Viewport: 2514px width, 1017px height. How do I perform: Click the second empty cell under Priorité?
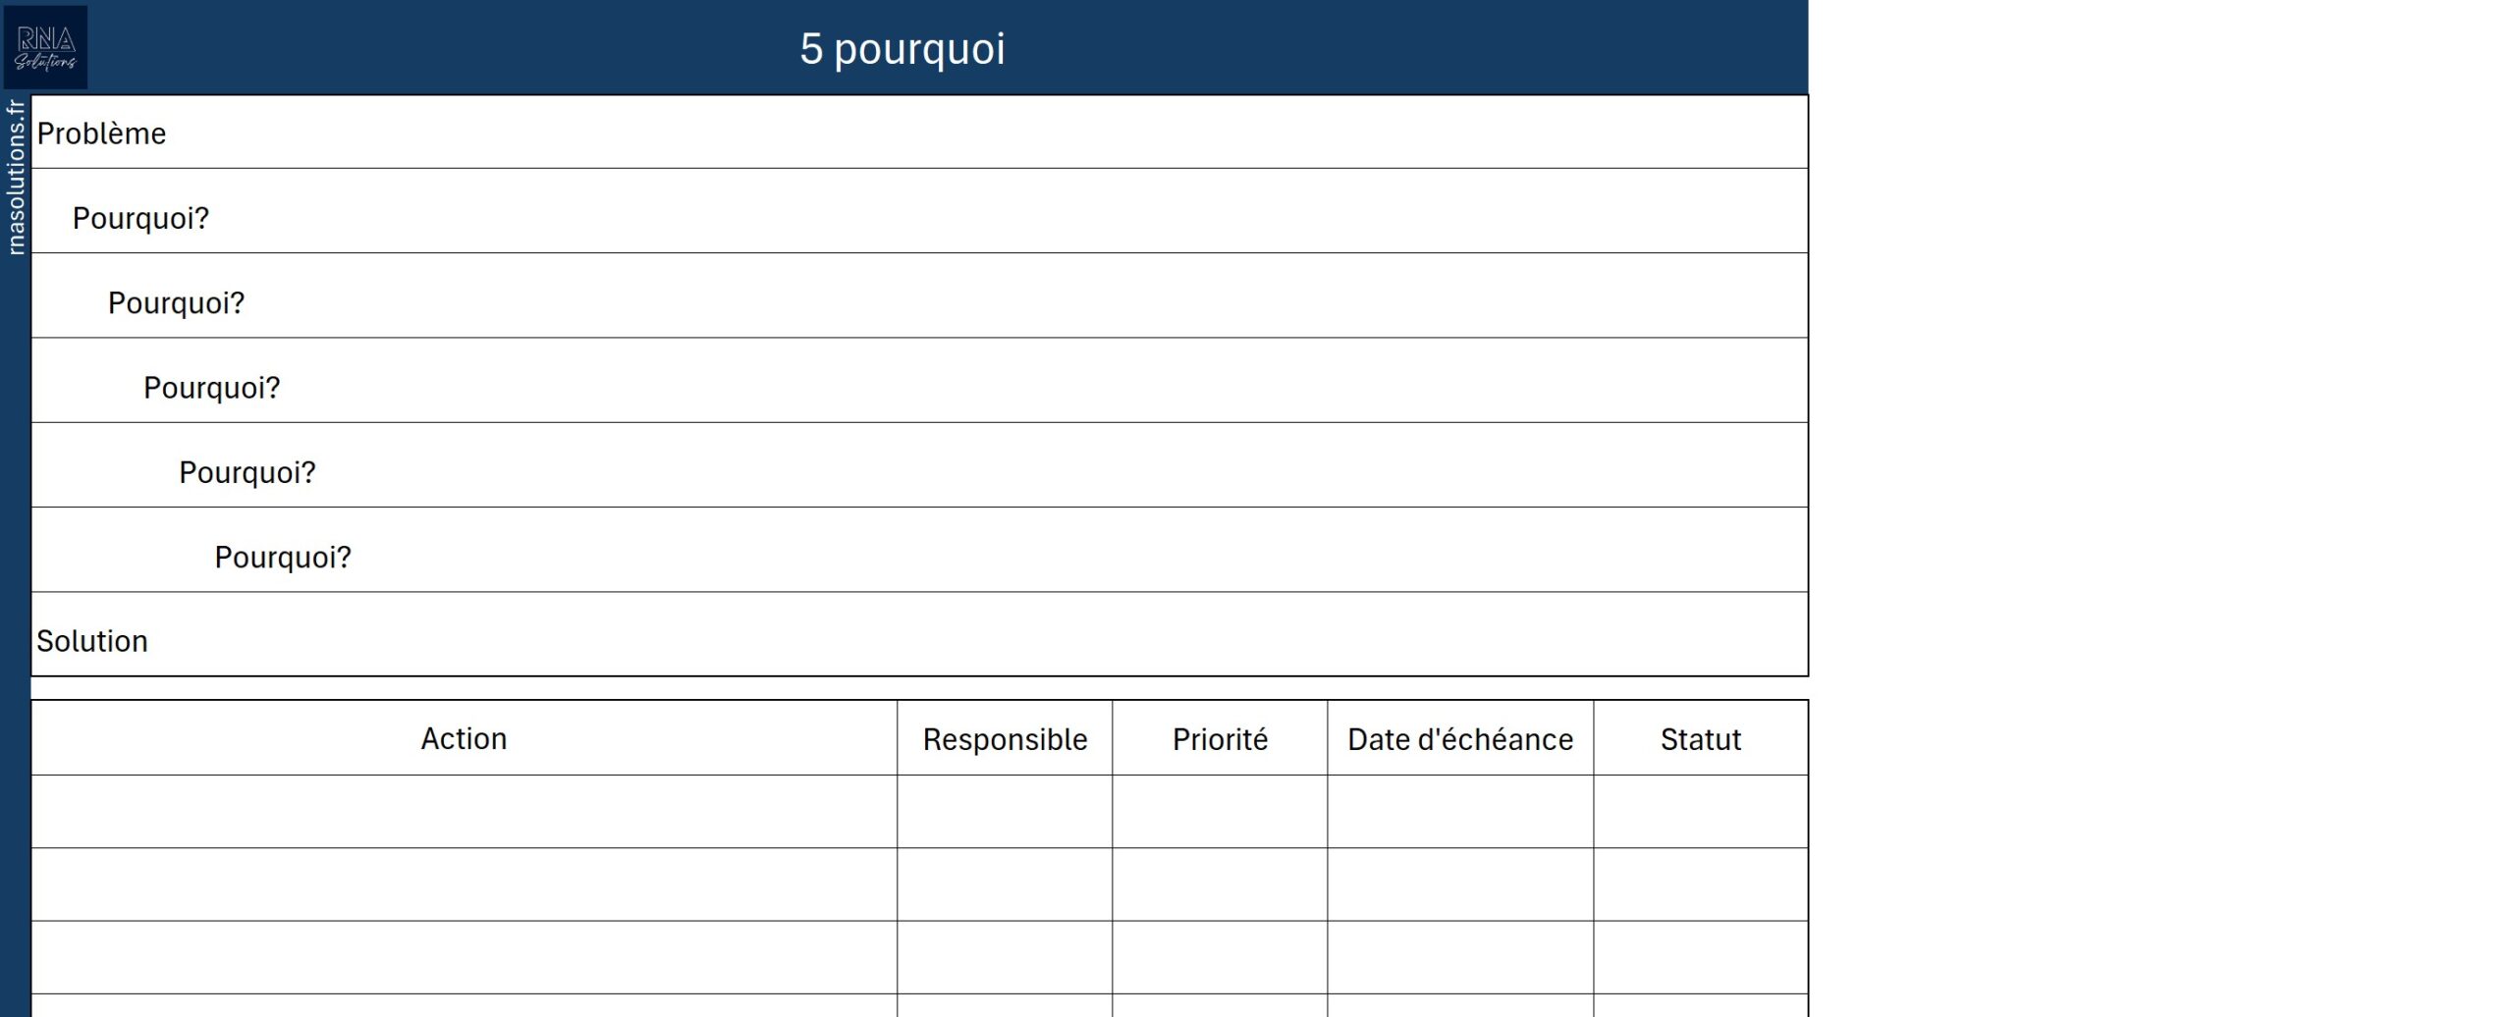coord(1220,884)
